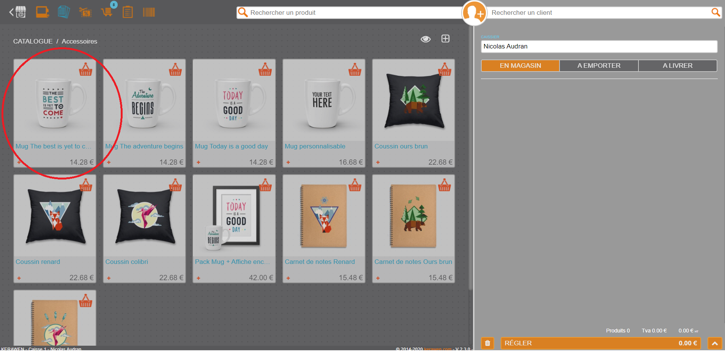The image size is (725, 351).
Task: Open pending carts icon with badge 8
Action: coord(107,12)
